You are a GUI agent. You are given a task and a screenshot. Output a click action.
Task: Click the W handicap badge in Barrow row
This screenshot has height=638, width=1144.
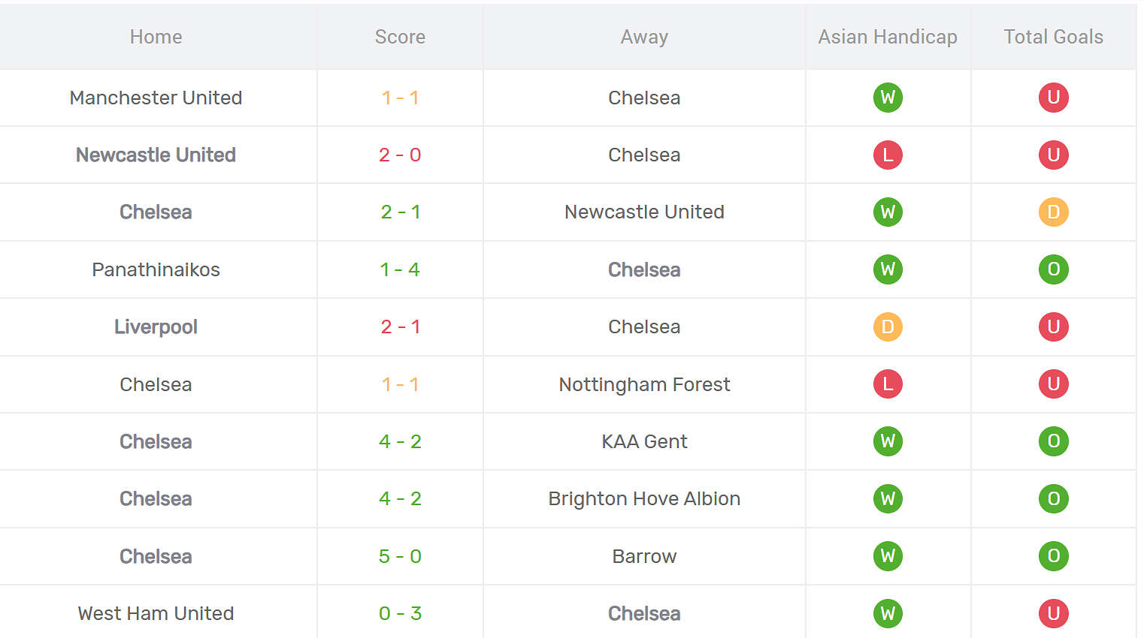click(888, 556)
